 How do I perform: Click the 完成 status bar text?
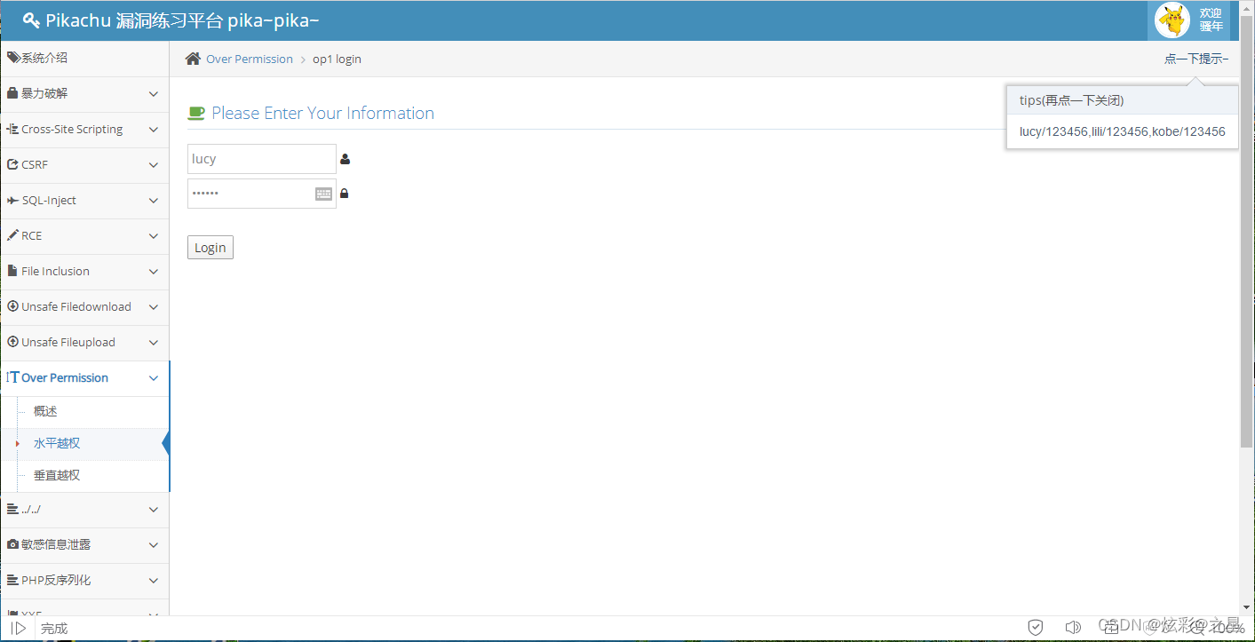click(x=54, y=629)
